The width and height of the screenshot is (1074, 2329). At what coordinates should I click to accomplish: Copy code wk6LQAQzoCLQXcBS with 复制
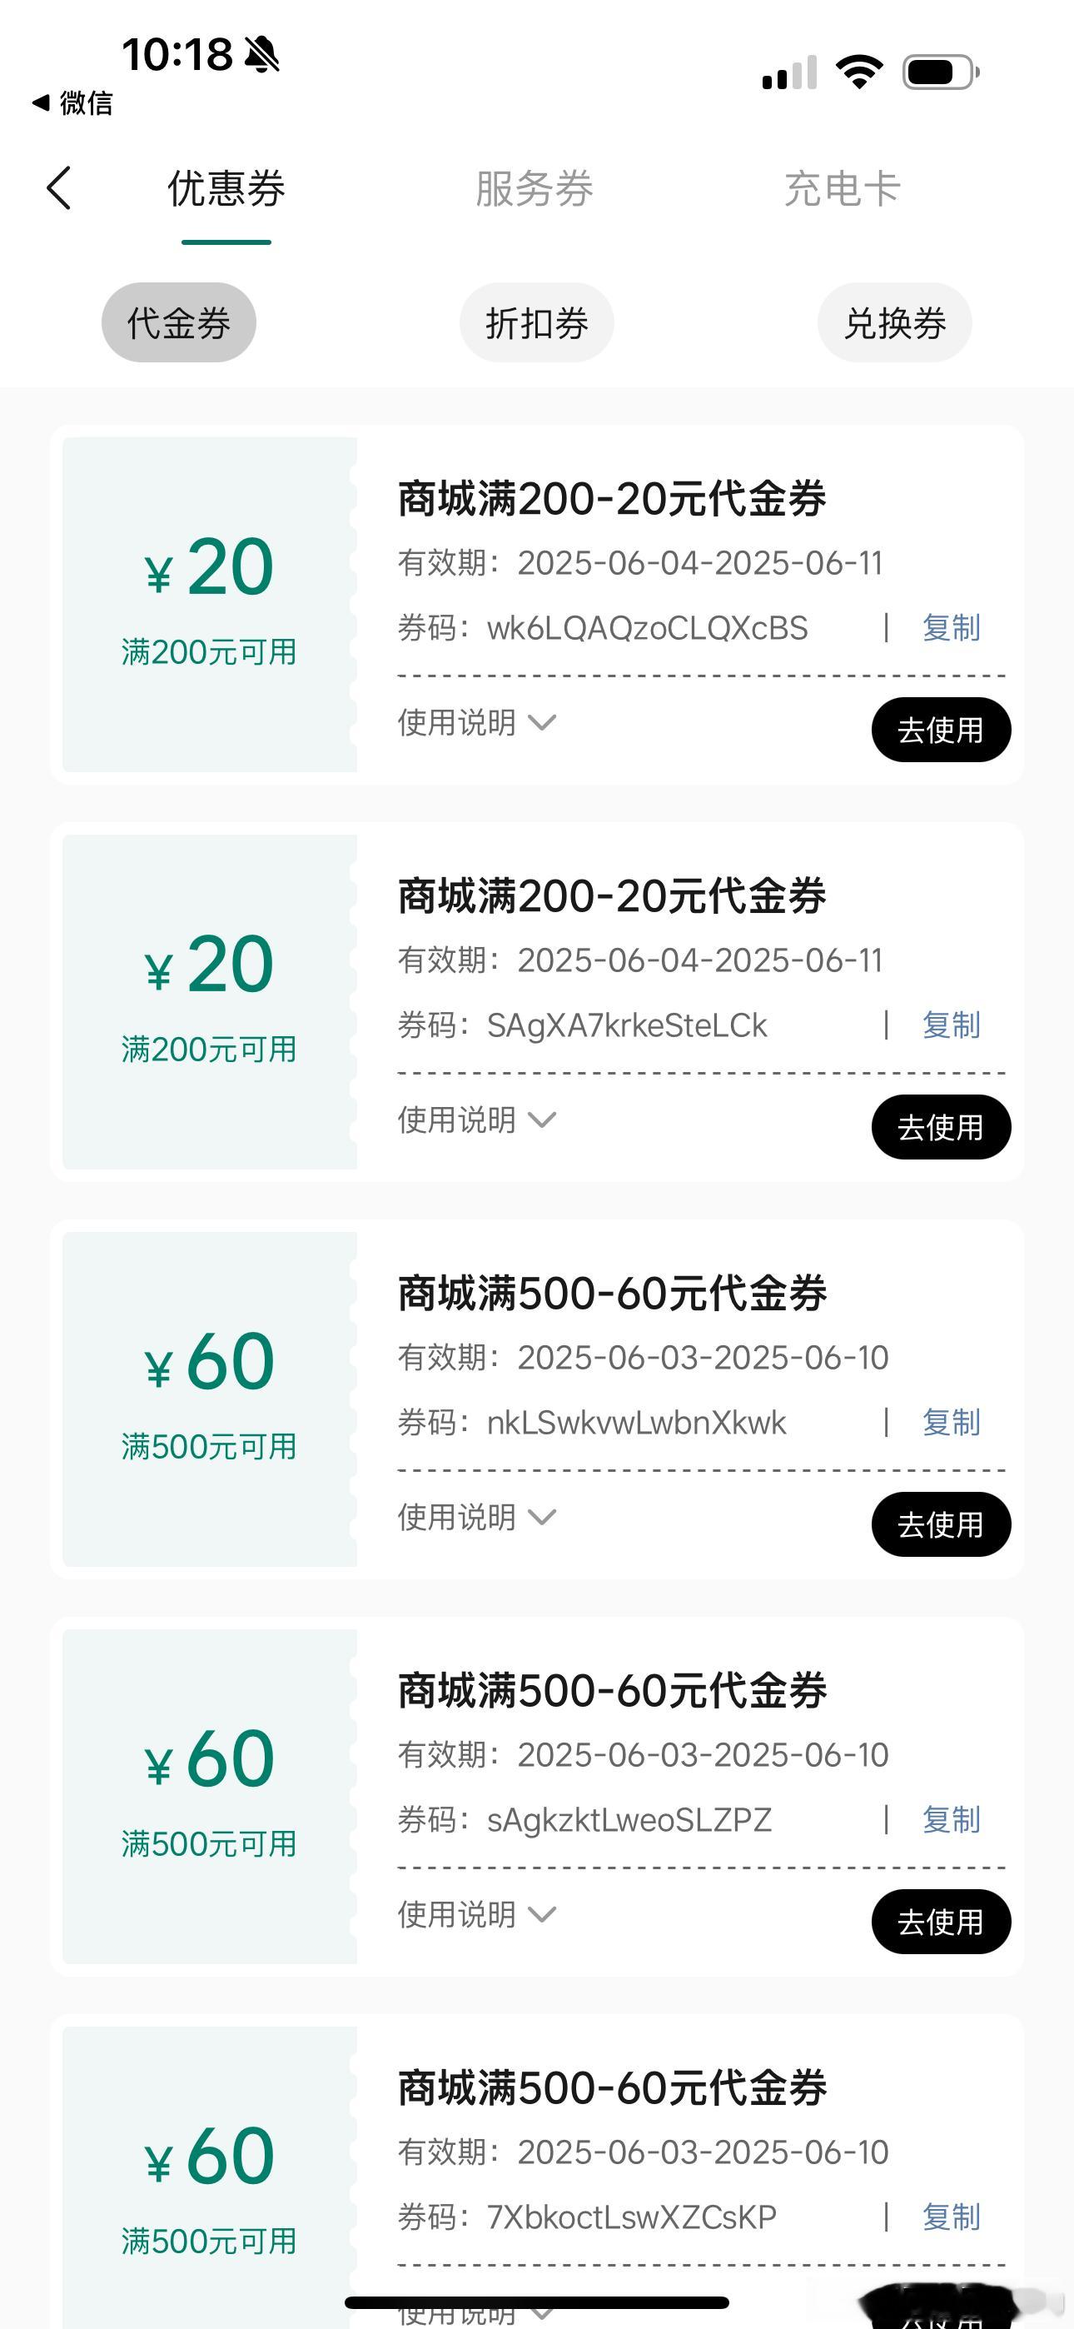coord(951,627)
